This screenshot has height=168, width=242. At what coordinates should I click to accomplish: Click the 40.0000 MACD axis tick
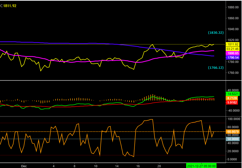[x=234, y=90]
